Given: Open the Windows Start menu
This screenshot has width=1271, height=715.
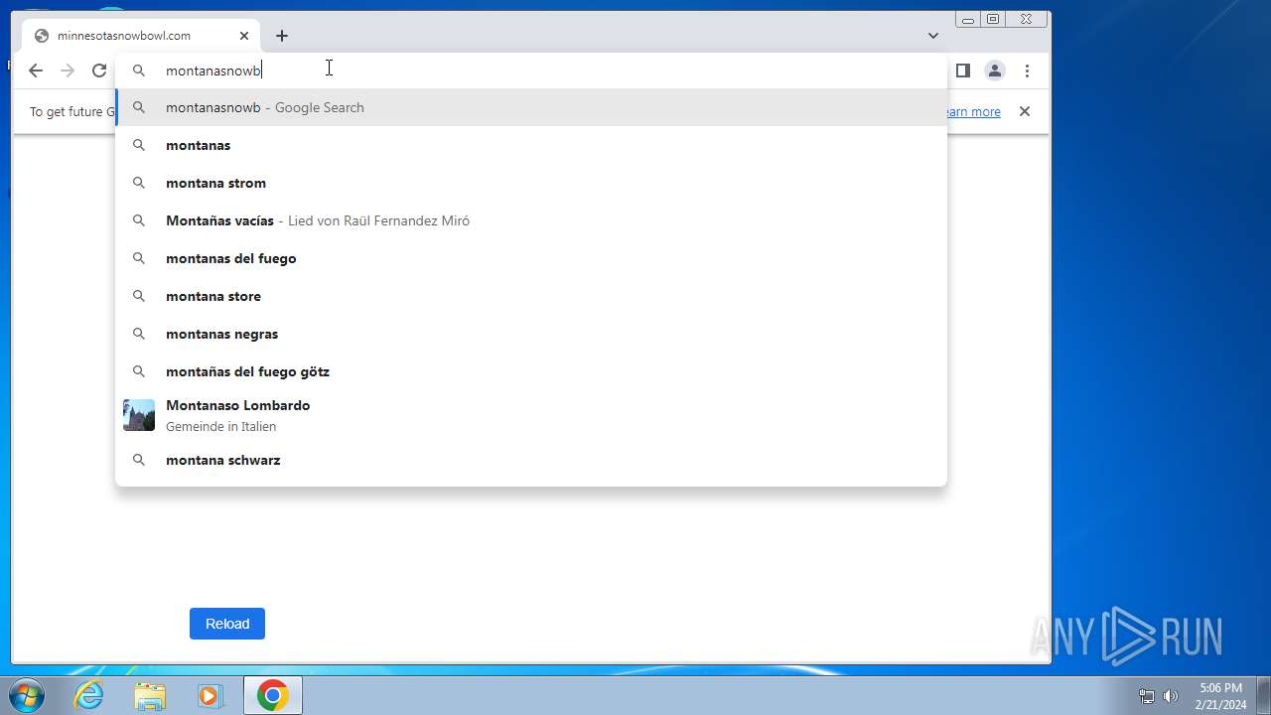Looking at the screenshot, I should pyautogui.click(x=26, y=696).
